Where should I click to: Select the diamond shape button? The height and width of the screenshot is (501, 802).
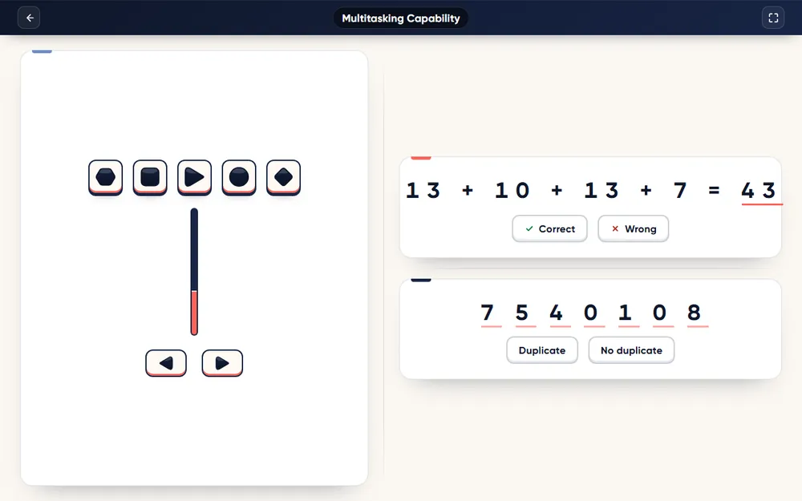point(283,177)
